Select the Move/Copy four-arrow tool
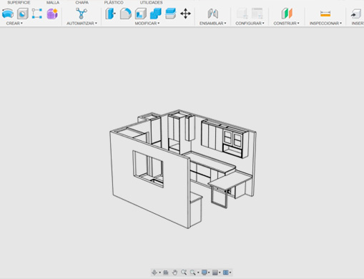The height and width of the screenshot is (279, 364). pyautogui.click(x=185, y=14)
